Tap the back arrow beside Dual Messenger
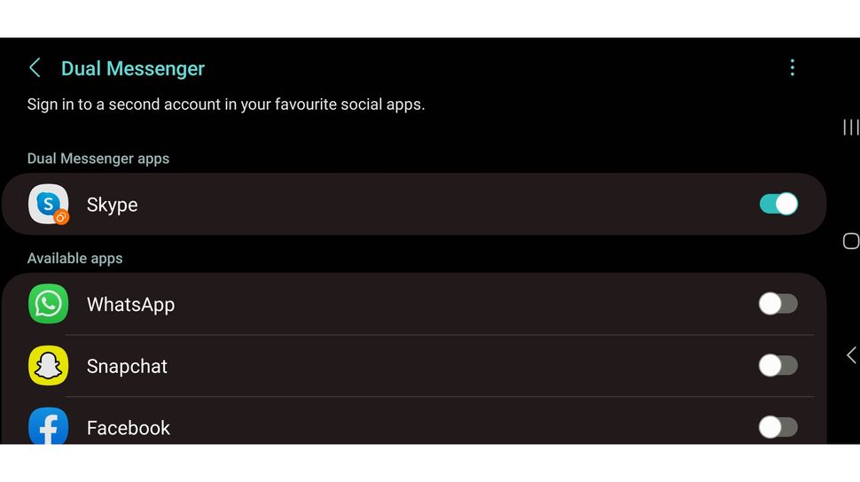This screenshot has height=482, width=860. pyautogui.click(x=35, y=68)
